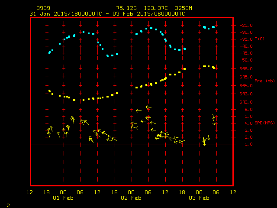
Task: Click the frame number 2 in the corner
Action: [8, 205]
